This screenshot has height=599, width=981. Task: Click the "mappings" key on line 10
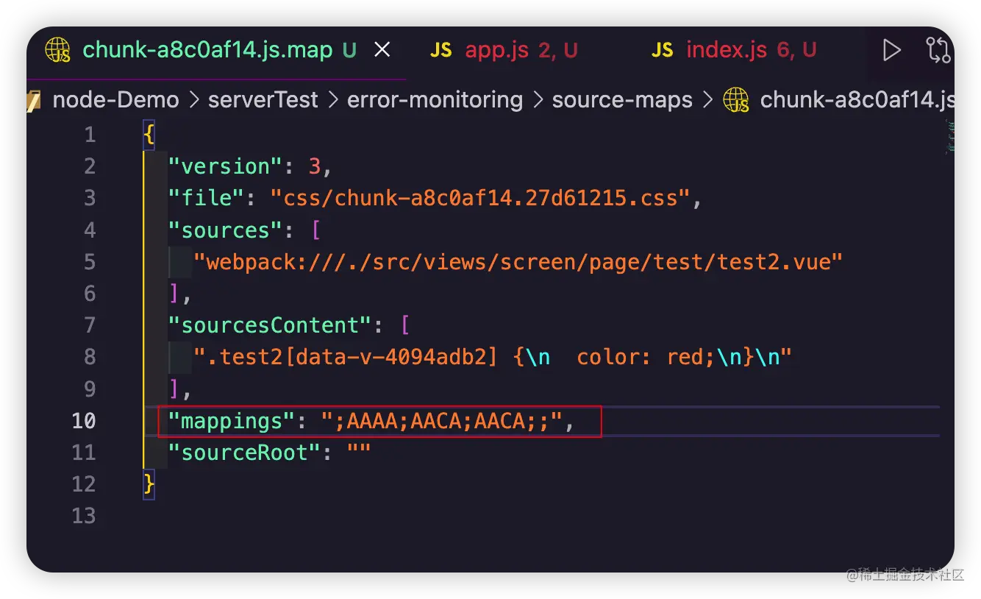click(232, 421)
